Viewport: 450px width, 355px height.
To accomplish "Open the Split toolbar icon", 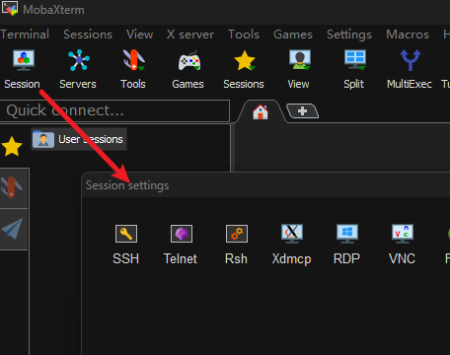I will point(354,69).
